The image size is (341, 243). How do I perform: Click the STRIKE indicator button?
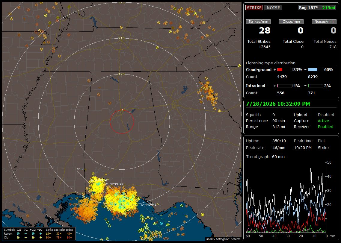coord(254,7)
